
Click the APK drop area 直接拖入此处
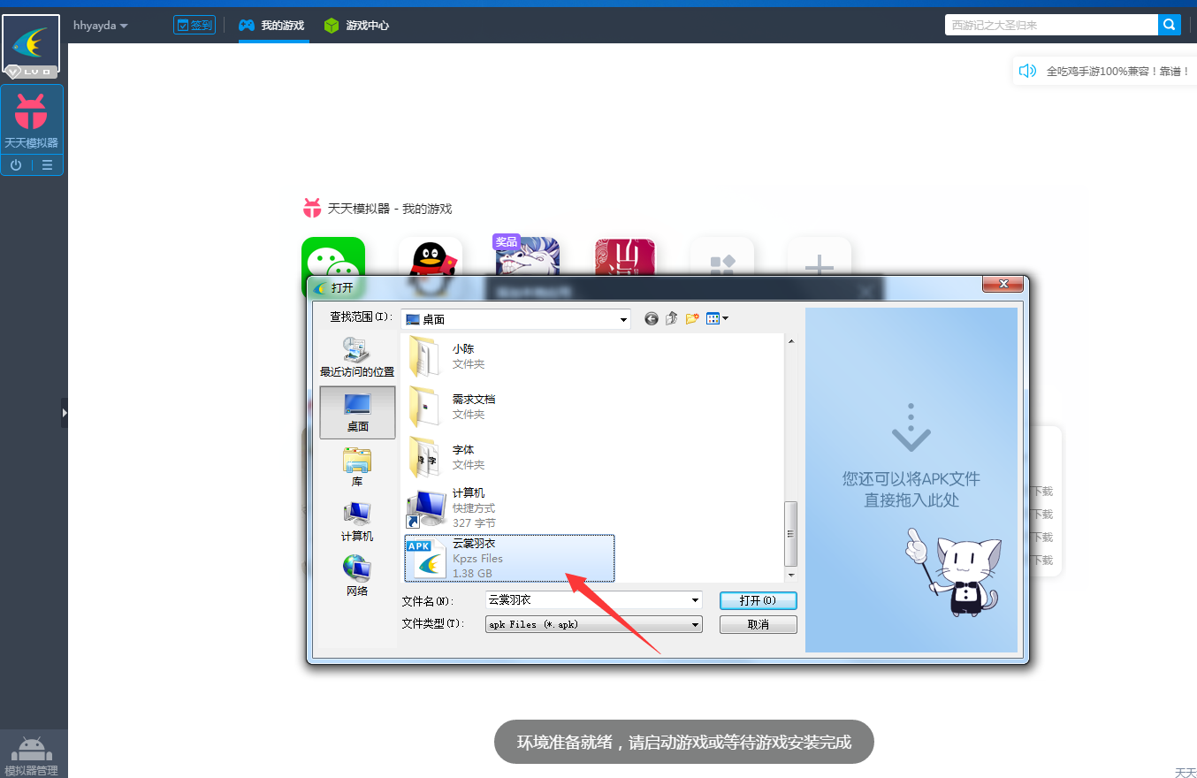pyautogui.click(x=911, y=480)
